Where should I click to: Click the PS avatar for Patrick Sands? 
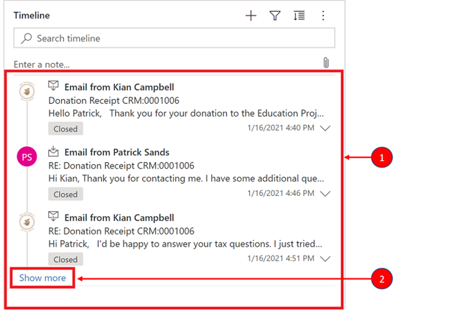[x=27, y=157]
